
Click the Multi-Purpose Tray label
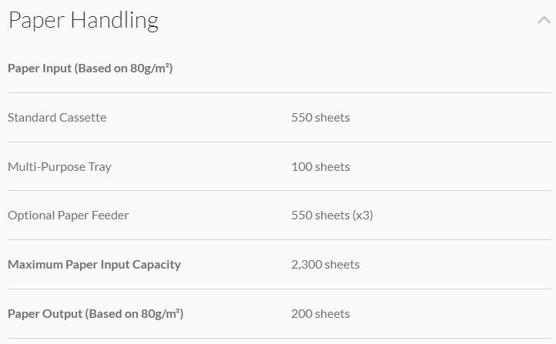click(59, 167)
